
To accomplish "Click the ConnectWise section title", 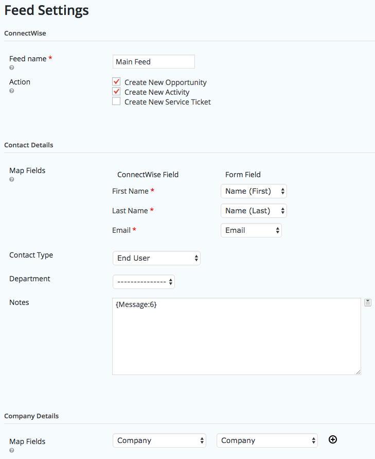I will pyautogui.click(x=25, y=33).
